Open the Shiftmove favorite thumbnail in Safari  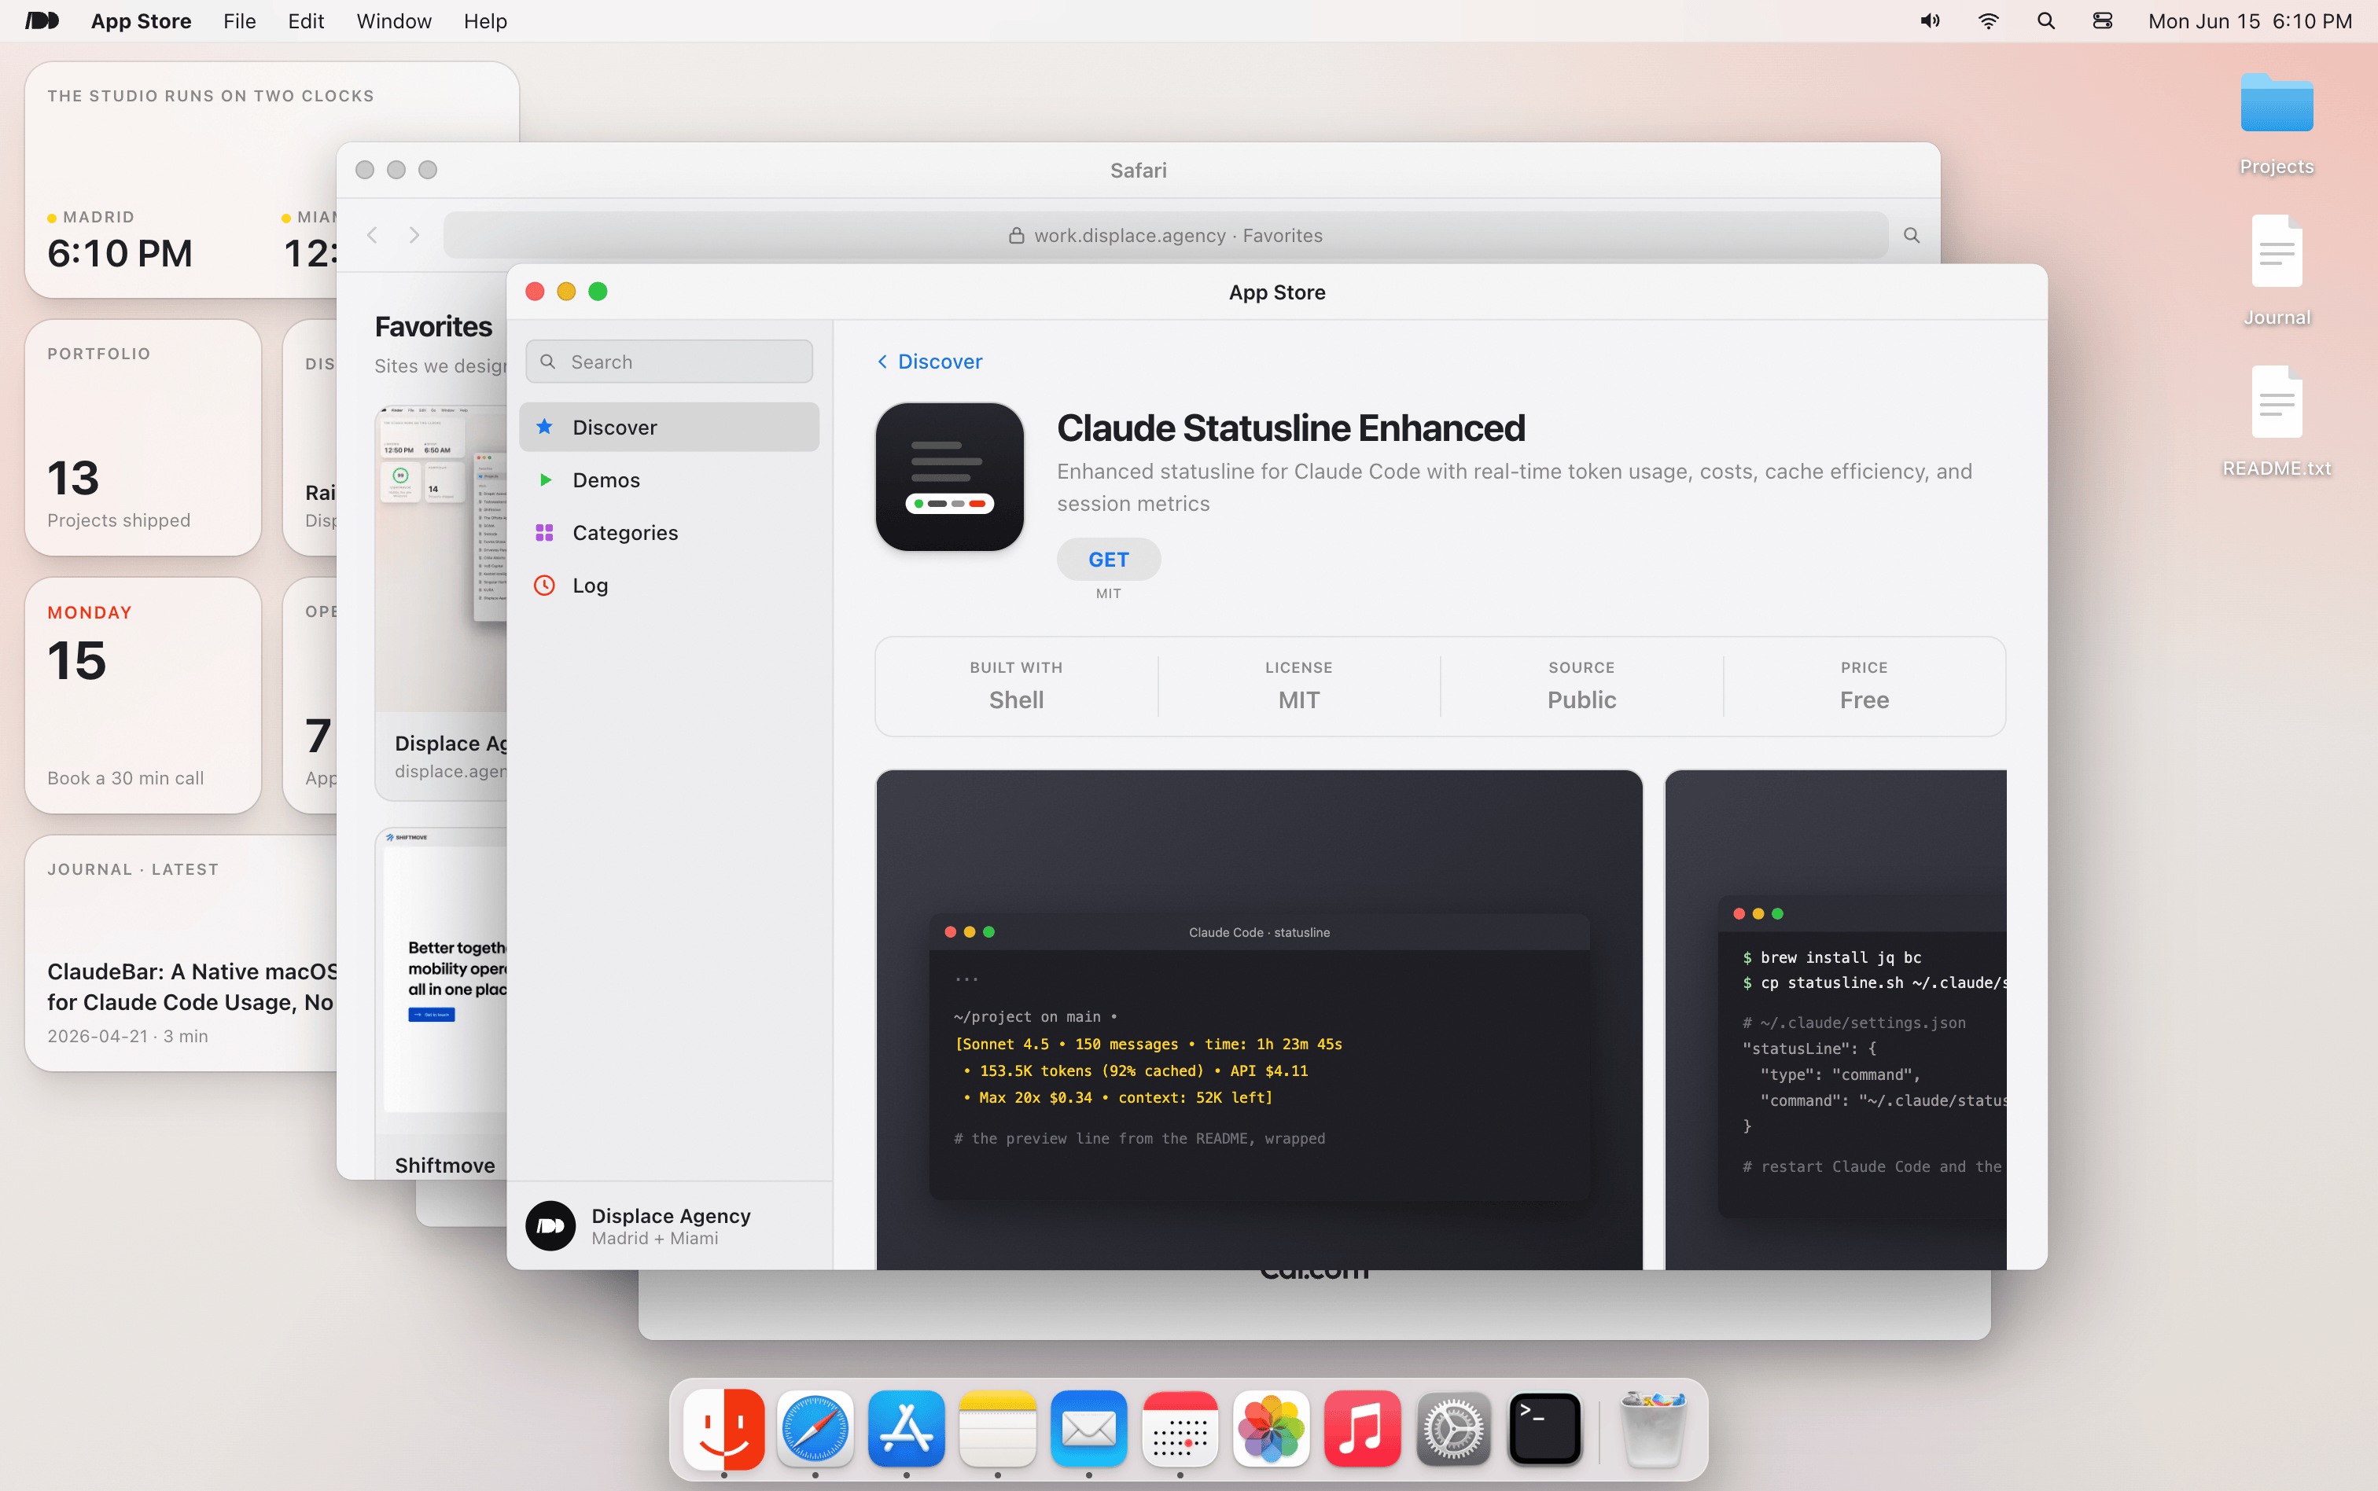coord(441,1003)
